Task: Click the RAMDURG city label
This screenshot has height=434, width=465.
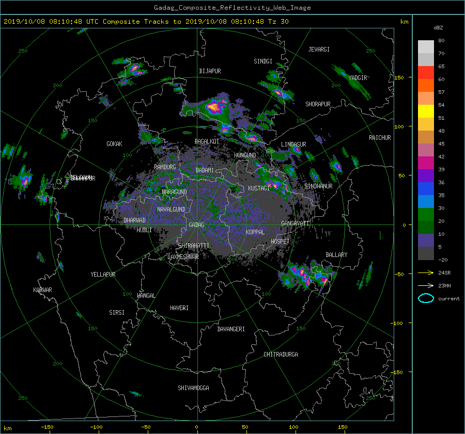Action: [165, 167]
